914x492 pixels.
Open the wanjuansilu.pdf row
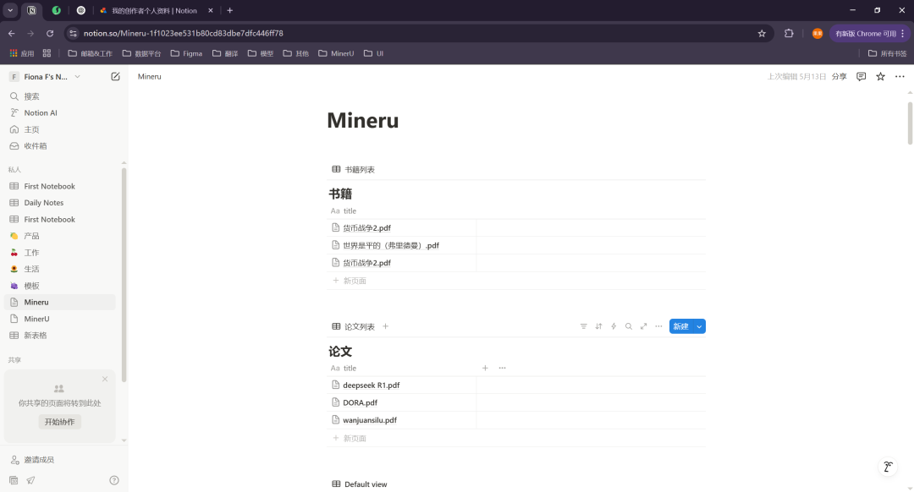(370, 420)
